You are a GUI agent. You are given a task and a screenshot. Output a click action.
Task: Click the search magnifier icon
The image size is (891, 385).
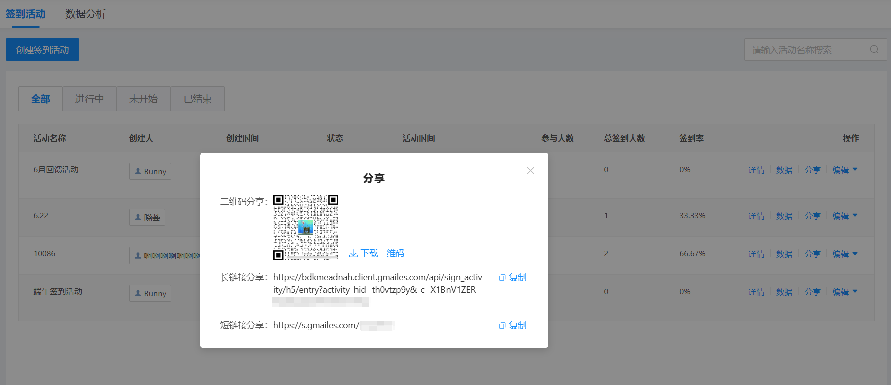874,49
